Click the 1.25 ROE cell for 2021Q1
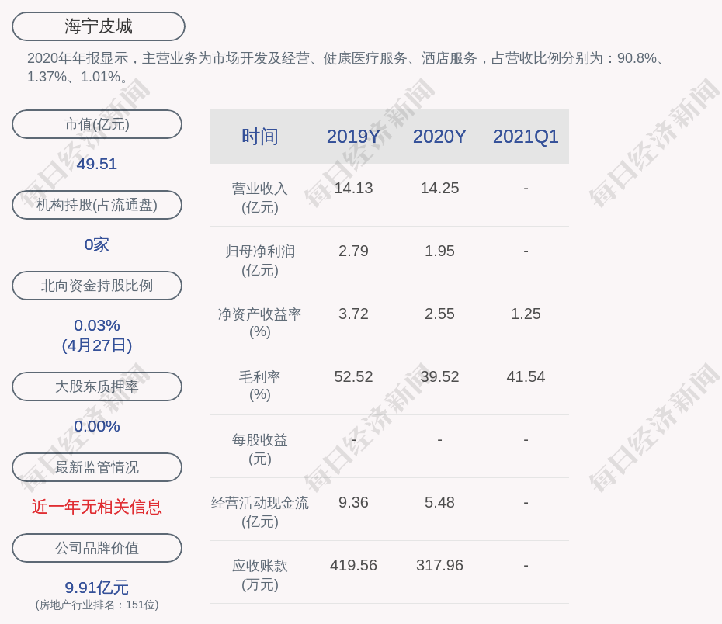722x624 pixels. [526, 314]
